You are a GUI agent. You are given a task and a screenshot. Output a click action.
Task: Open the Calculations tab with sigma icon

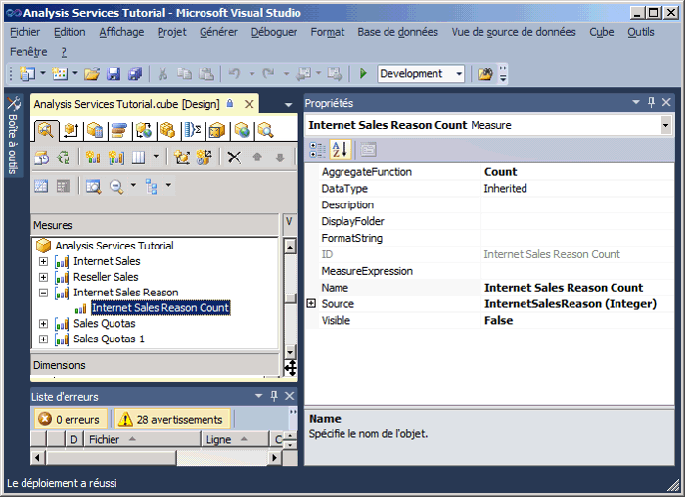click(x=192, y=130)
